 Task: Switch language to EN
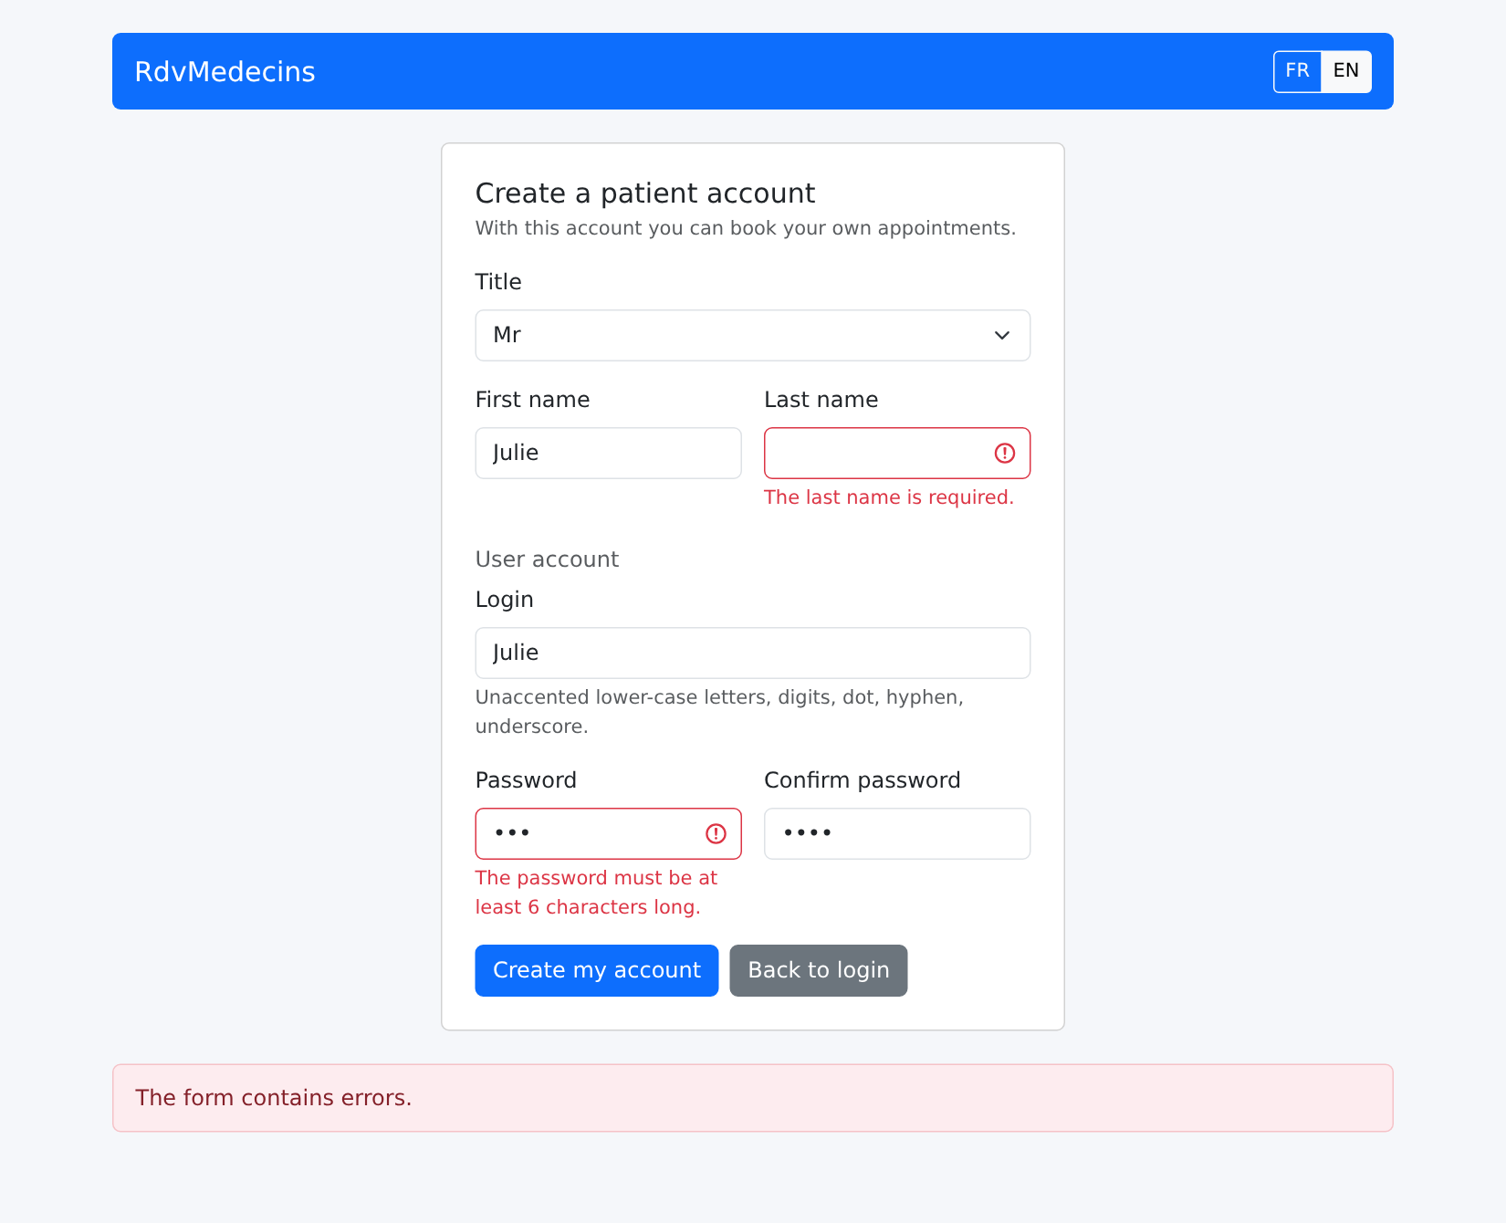pos(1345,71)
